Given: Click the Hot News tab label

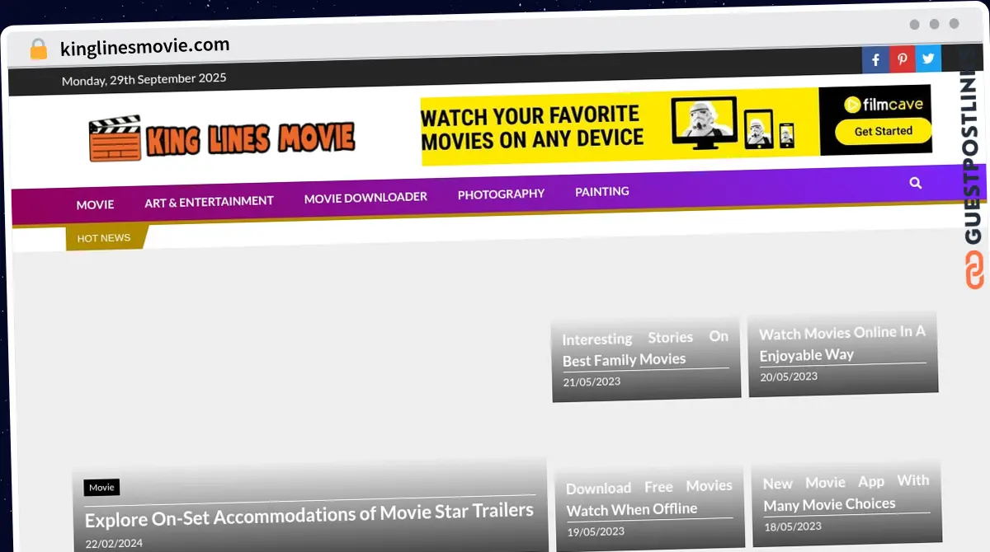Looking at the screenshot, I should pyautogui.click(x=104, y=238).
